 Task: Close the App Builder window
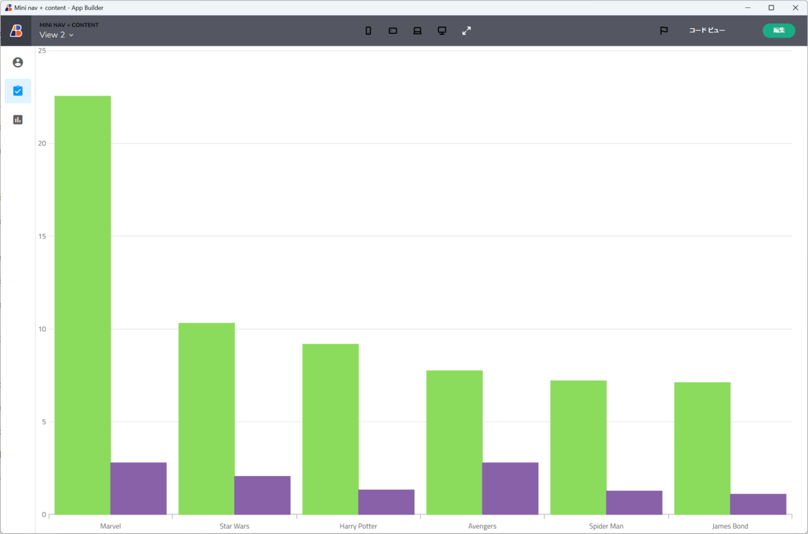pos(795,7)
